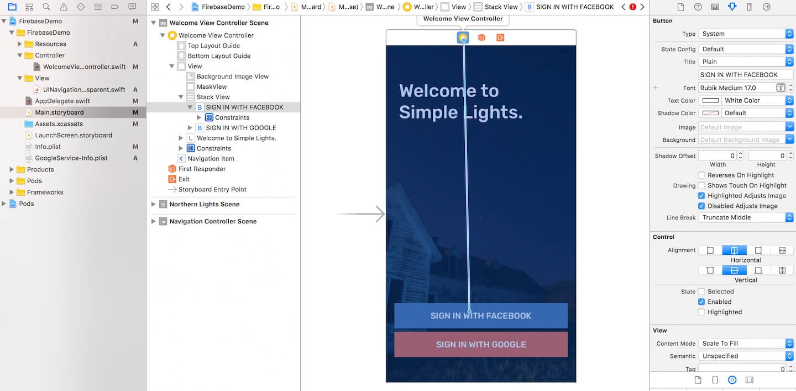Click the Shadow Offset Width field
Viewport: 796px width, 391px height.
(718, 156)
